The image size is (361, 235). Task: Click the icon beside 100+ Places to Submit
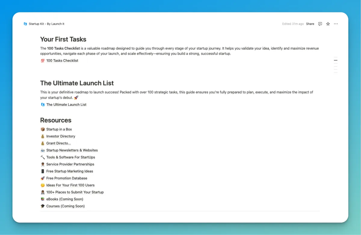point(42,192)
